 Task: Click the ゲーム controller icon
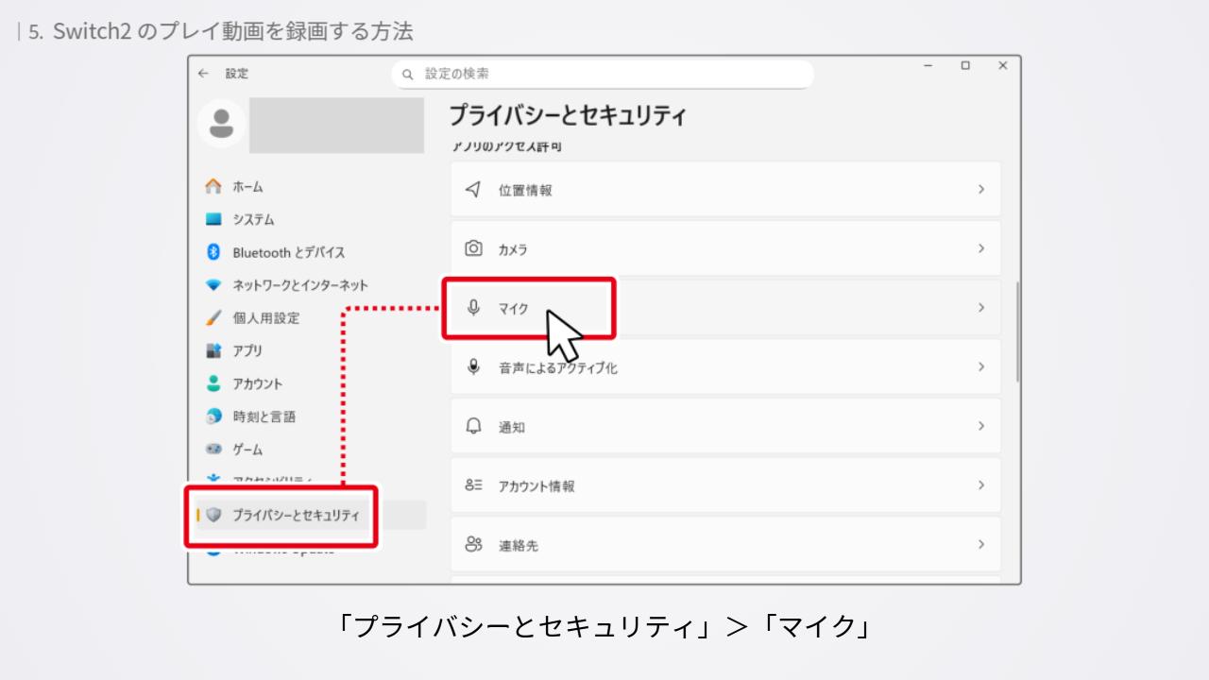click(213, 450)
